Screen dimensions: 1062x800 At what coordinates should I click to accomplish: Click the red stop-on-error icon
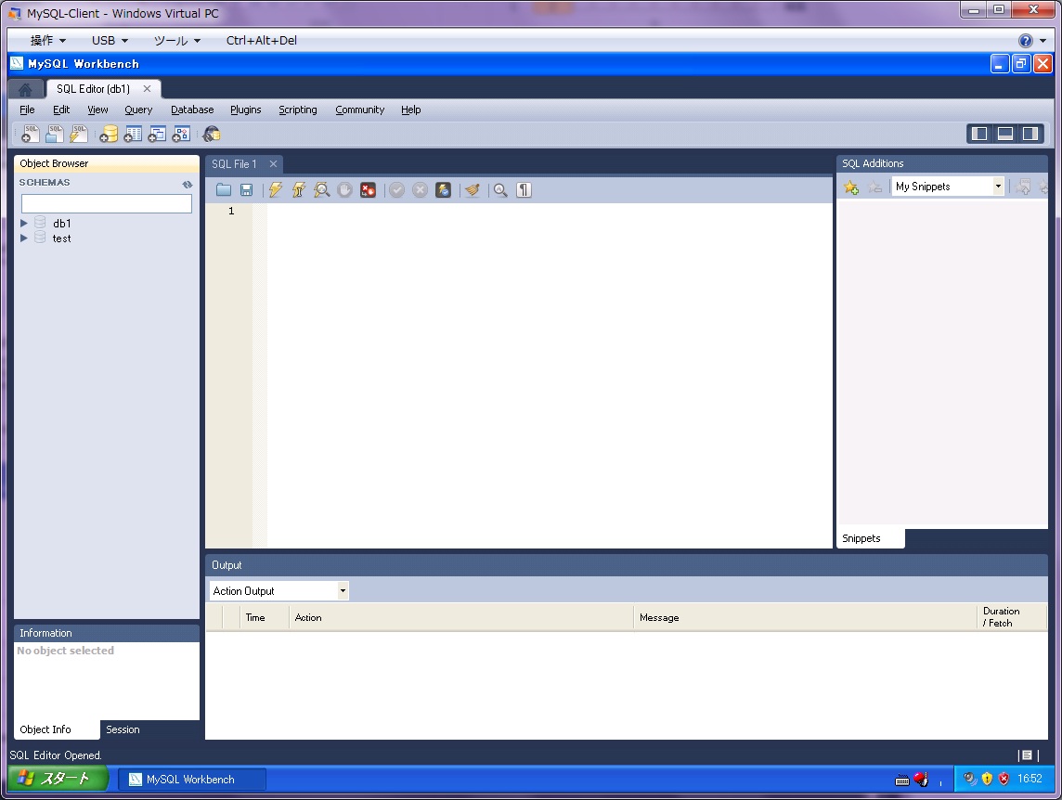tap(368, 189)
